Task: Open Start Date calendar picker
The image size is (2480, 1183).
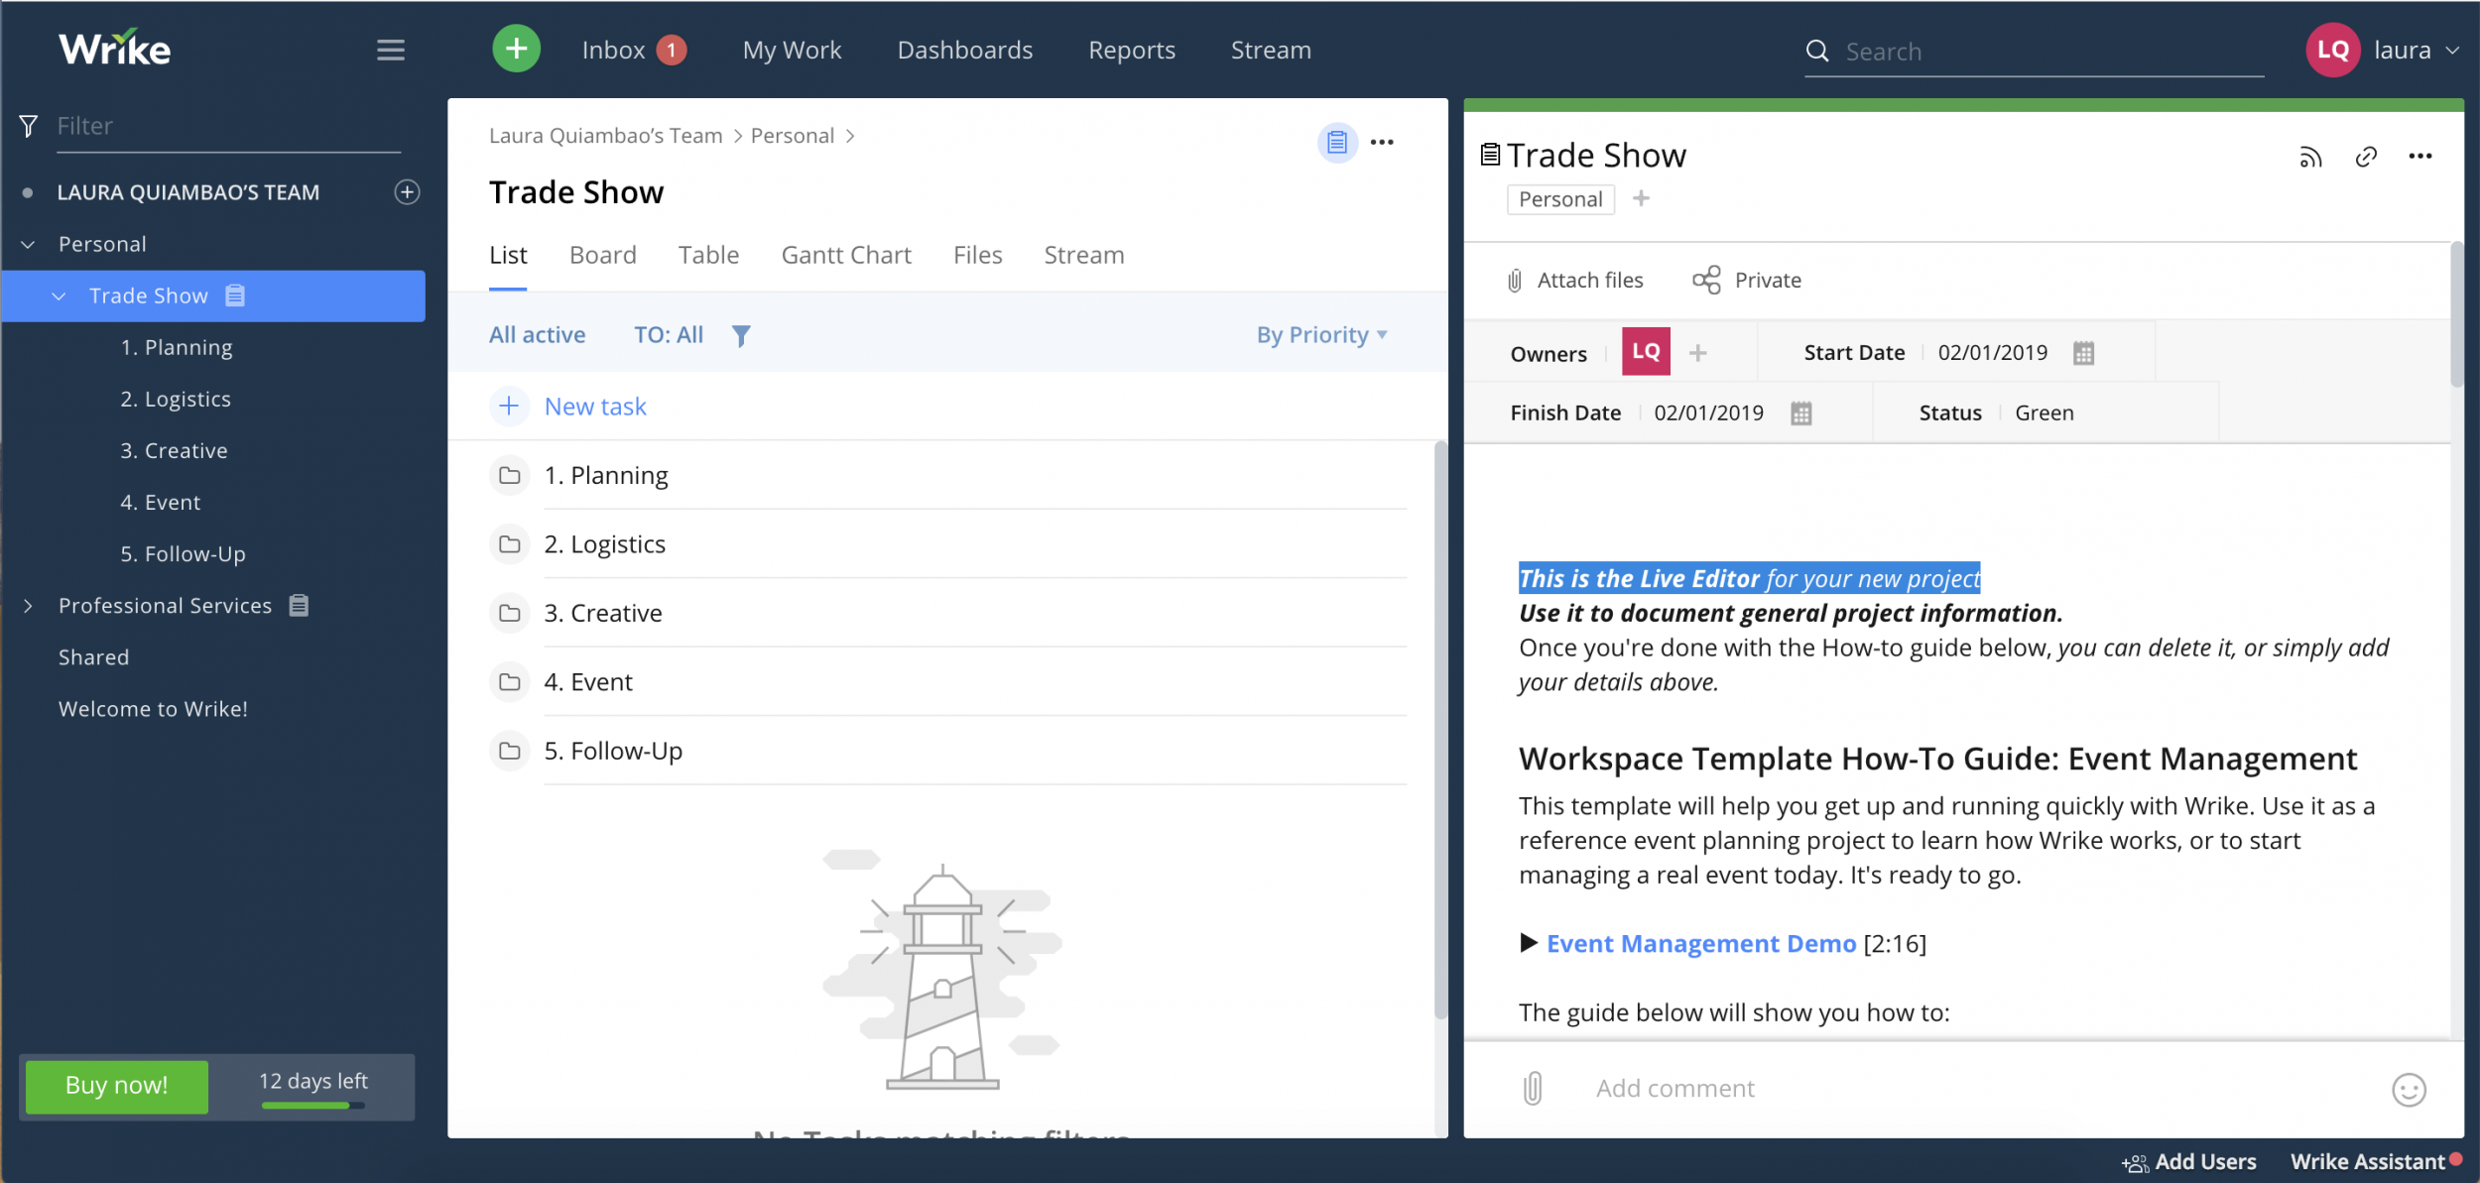Action: 2083,353
